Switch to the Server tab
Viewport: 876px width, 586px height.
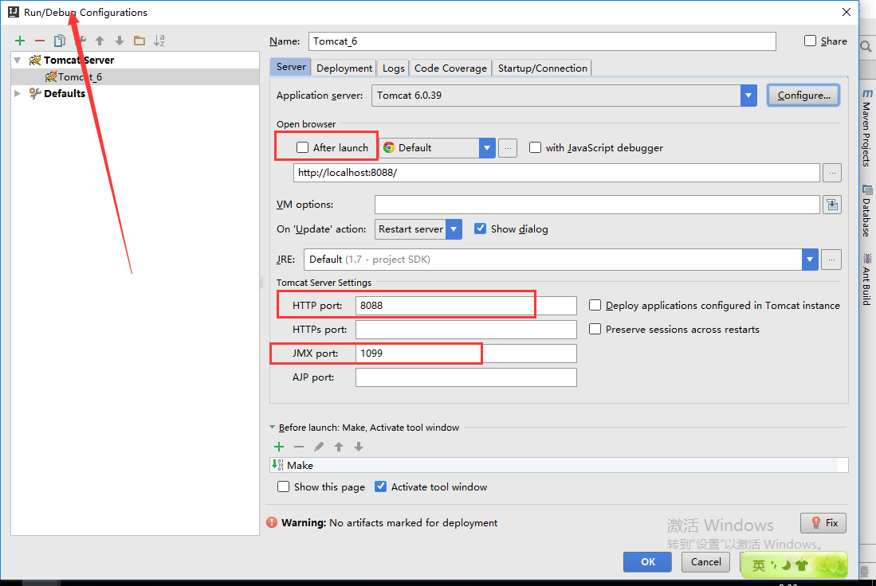290,67
